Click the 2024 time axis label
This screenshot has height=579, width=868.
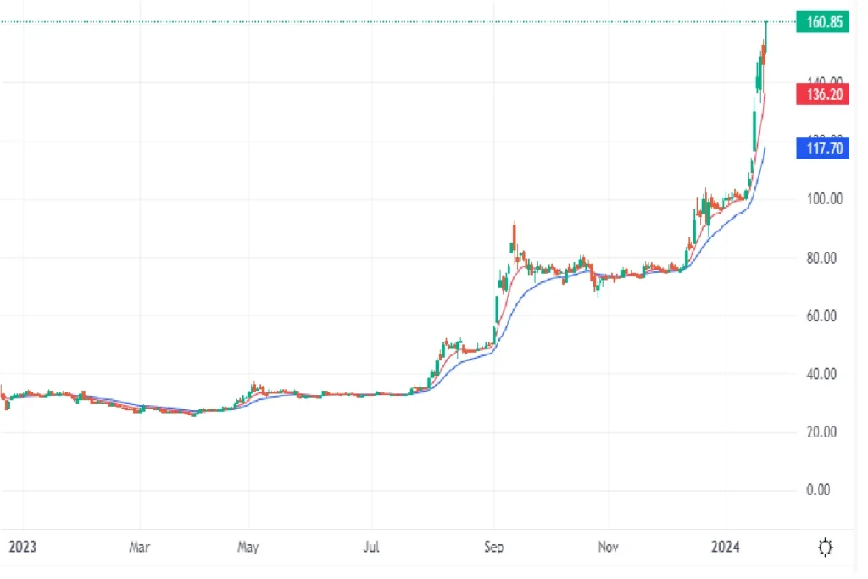pos(726,547)
